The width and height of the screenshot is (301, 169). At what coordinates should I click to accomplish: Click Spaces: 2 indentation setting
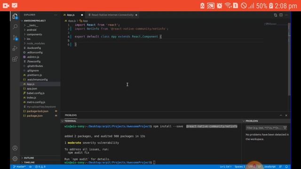click(x=240, y=167)
